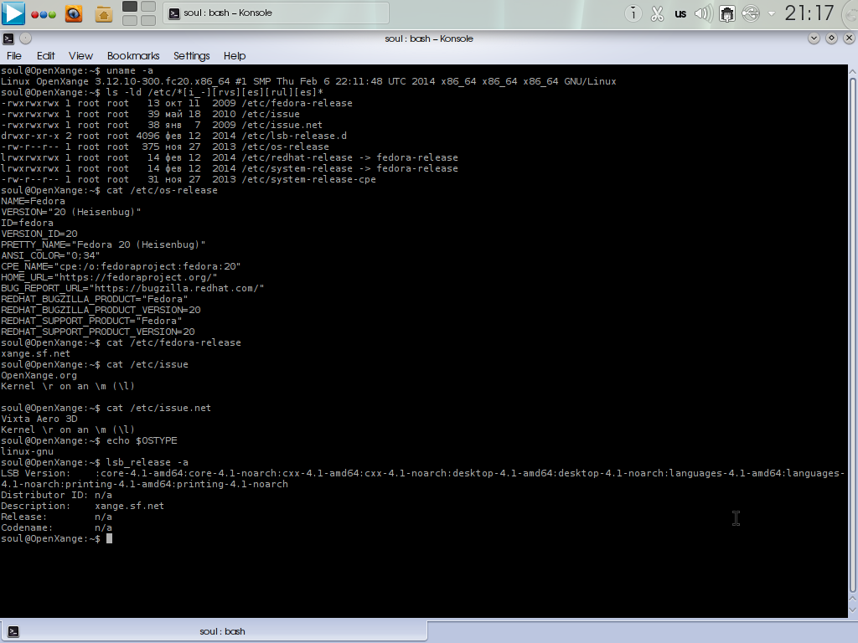This screenshot has width=858, height=643.
Task: Open the volume speaker icon
Action: pyautogui.click(x=703, y=13)
